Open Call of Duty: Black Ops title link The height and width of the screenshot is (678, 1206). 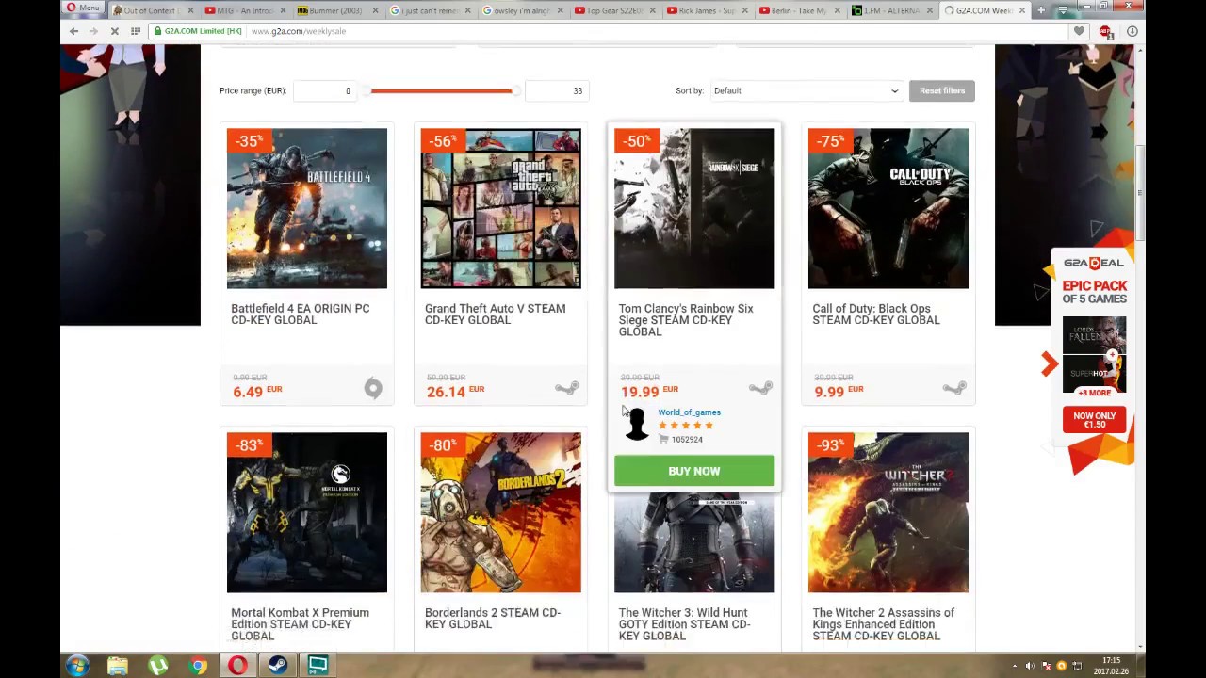(x=875, y=314)
